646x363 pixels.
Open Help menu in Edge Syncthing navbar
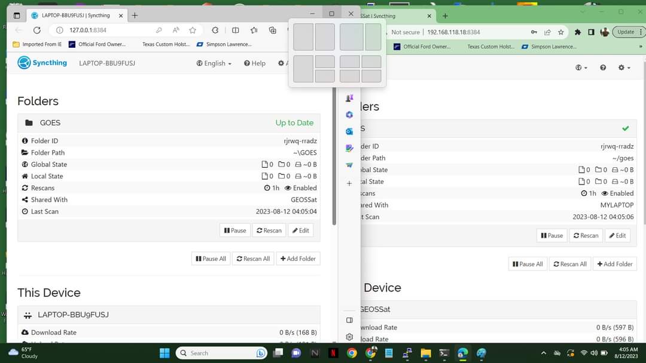pos(255,63)
